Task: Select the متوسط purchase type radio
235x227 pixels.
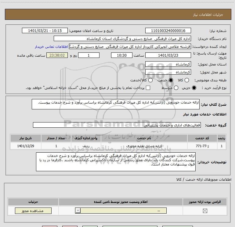Action: [x=176, y=88]
